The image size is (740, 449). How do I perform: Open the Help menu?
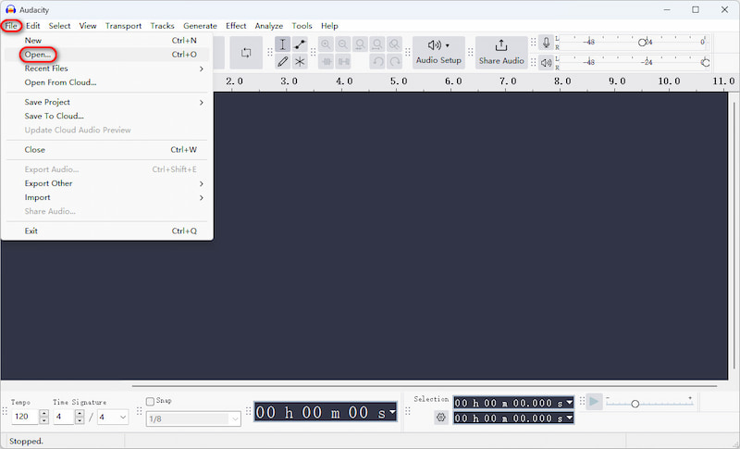(329, 26)
